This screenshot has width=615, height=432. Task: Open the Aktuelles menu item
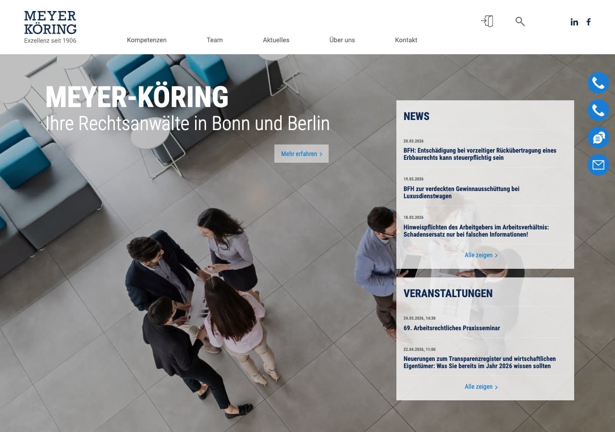click(276, 40)
